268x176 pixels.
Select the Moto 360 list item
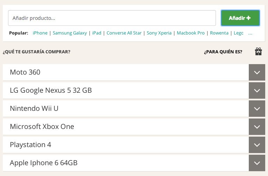(126, 72)
